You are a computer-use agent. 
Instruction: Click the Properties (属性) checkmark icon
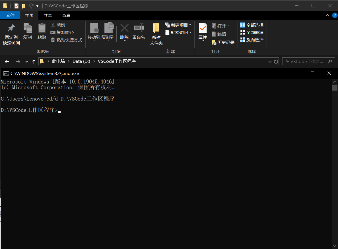point(203,28)
